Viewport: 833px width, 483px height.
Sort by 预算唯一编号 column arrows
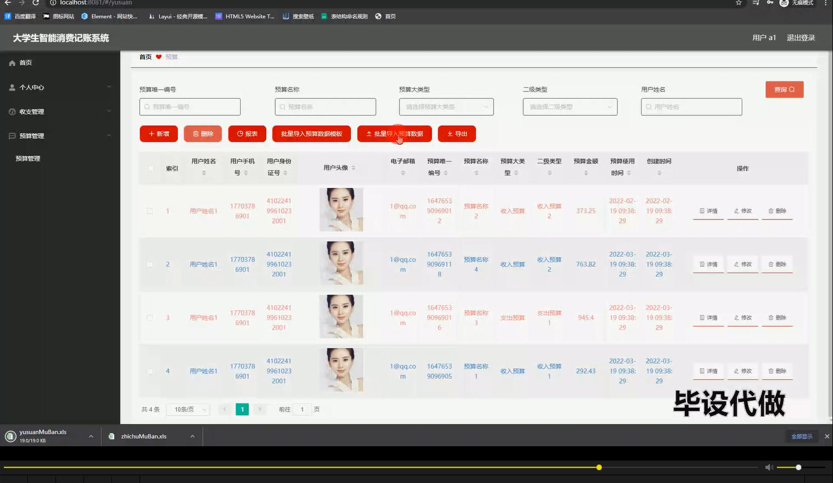(x=446, y=173)
